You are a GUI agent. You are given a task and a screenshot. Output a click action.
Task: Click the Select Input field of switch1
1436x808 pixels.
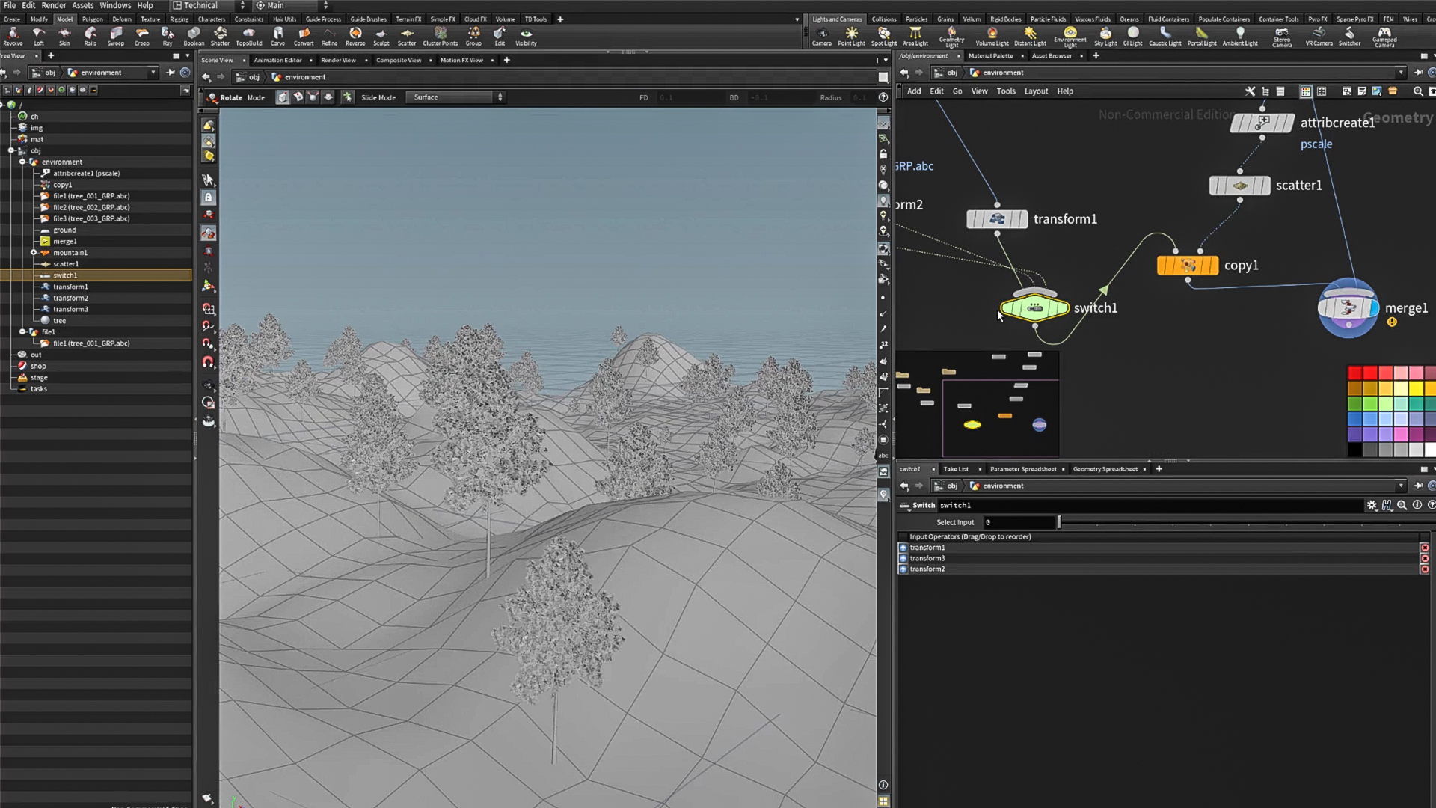tap(1017, 522)
